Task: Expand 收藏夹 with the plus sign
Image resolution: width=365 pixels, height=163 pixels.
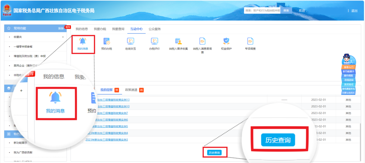Action: pyautogui.click(x=63, y=37)
